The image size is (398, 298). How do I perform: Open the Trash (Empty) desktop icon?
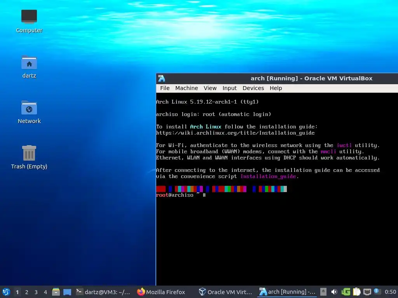tap(29, 157)
